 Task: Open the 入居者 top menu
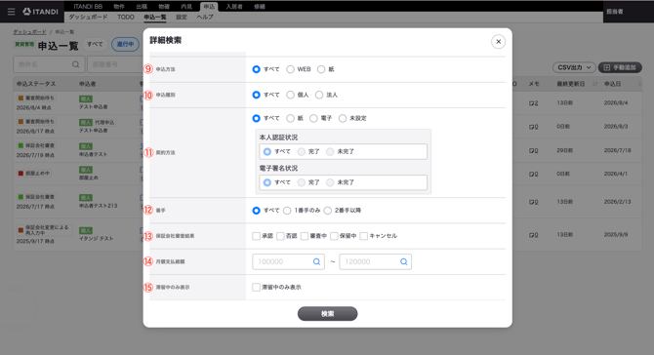click(x=234, y=6)
